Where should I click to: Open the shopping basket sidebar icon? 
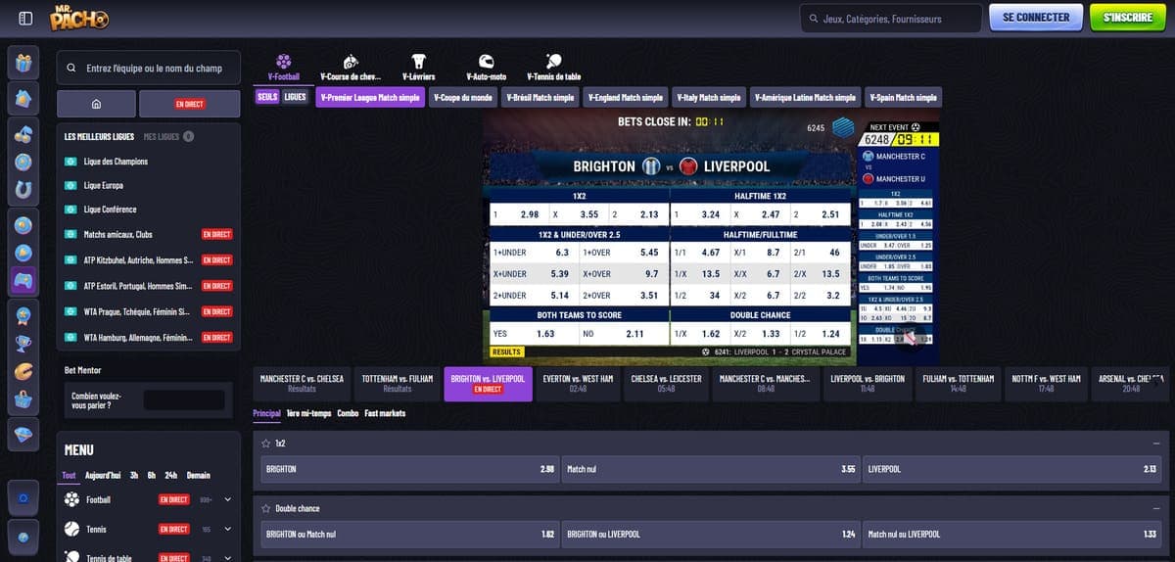23,400
